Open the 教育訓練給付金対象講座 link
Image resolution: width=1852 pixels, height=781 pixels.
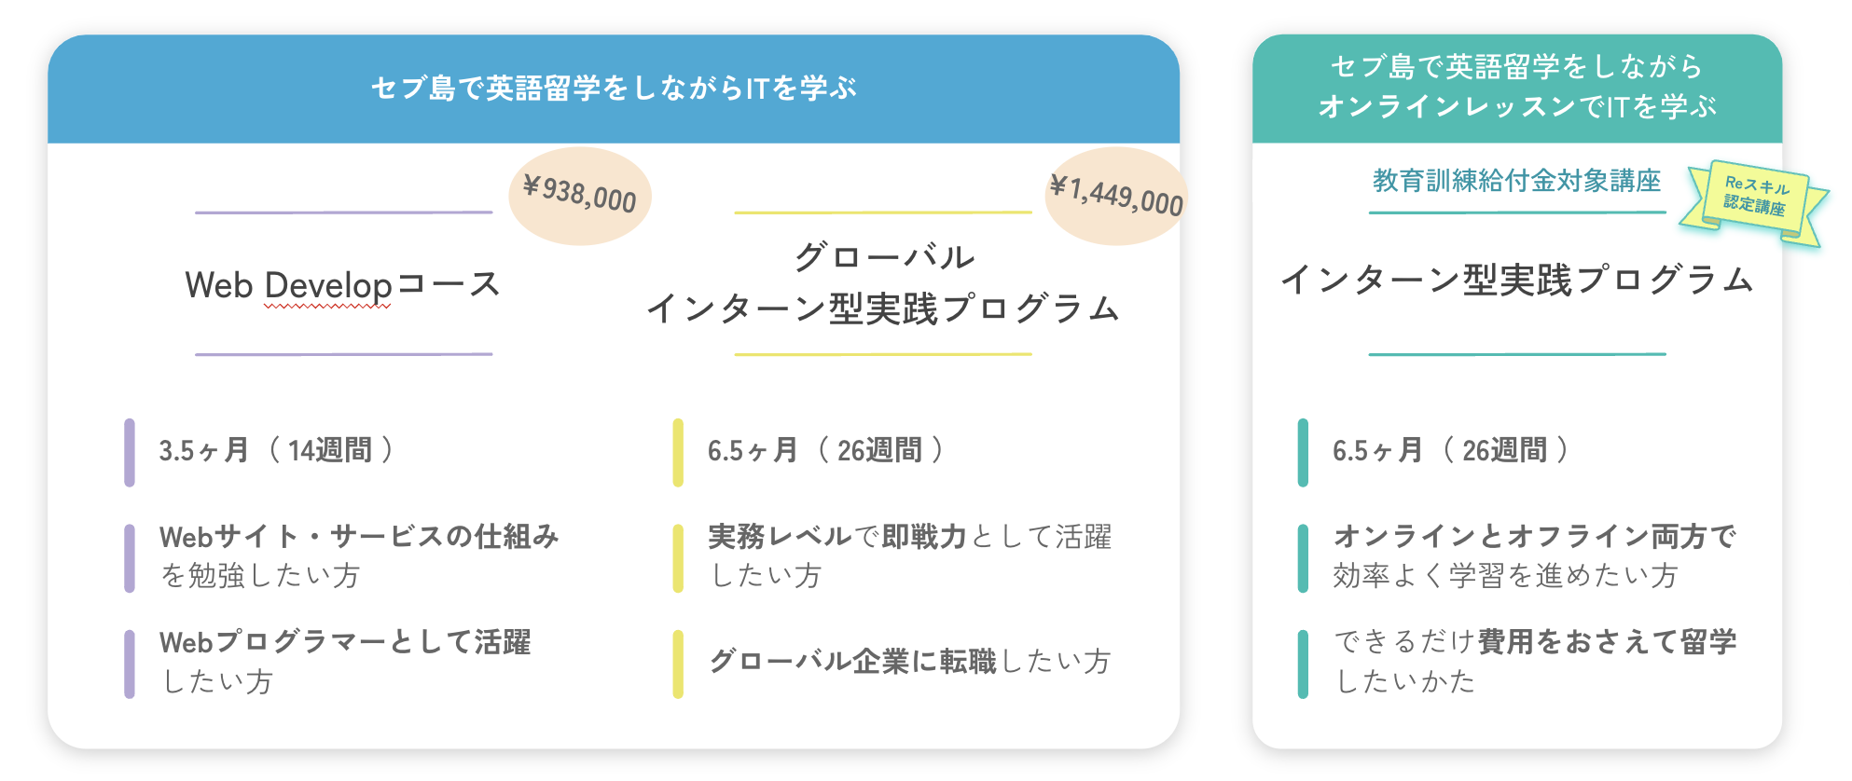(x=1516, y=180)
